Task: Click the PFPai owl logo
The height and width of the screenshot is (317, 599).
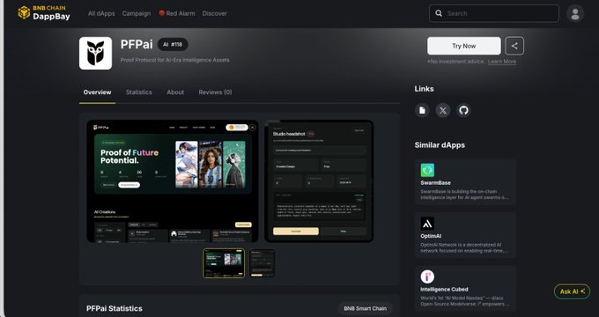Action: point(95,53)
